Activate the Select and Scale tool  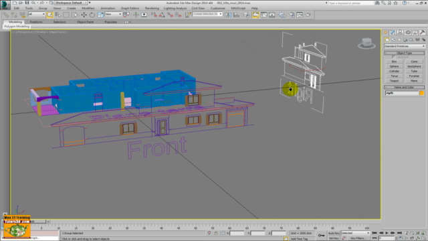[x=100, y=15]
